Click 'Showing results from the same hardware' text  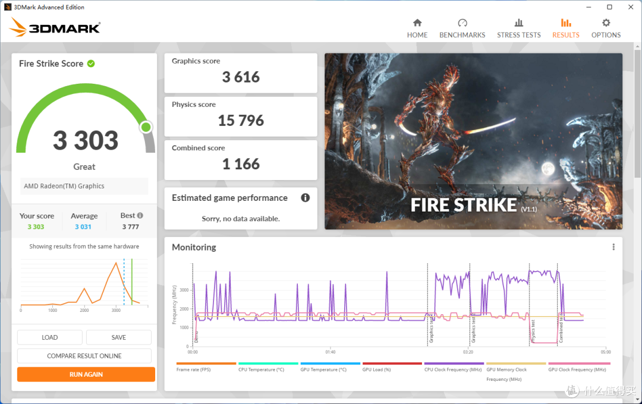84,247
